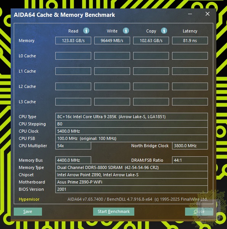
Task: Click the Chipset label
Action: click(x=26, y=175)
